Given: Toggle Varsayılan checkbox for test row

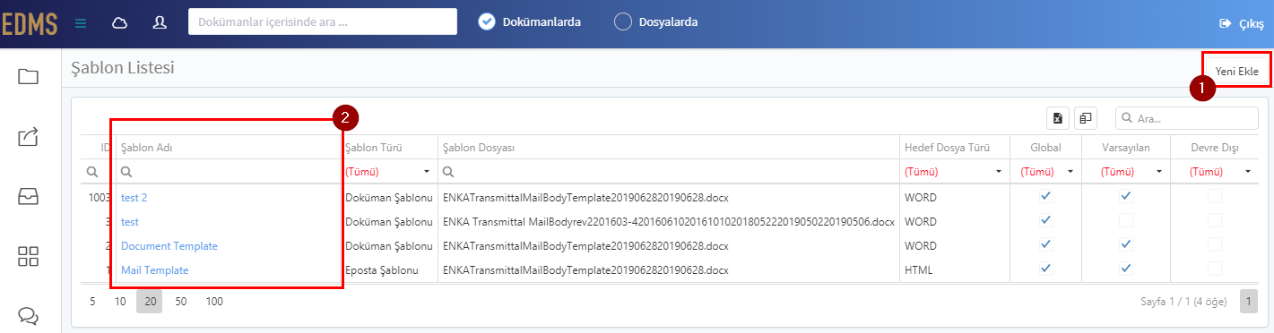Looking at the screenshot, I should tap(1126, 220).
